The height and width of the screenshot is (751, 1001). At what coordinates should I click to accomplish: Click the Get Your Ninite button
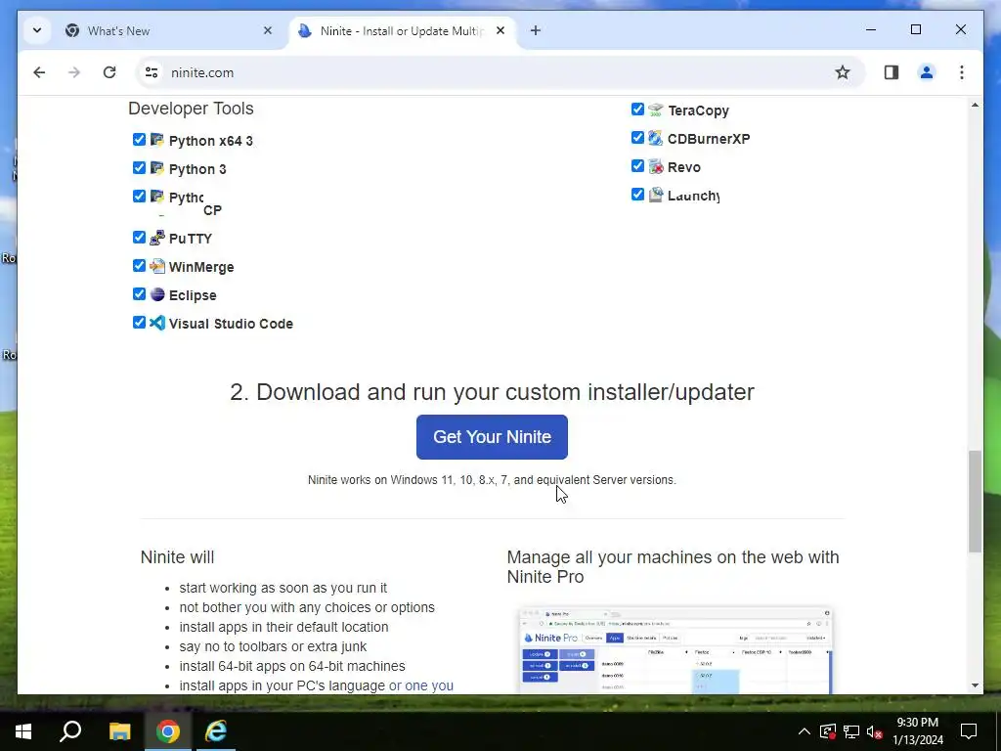(x=492, y=437)
